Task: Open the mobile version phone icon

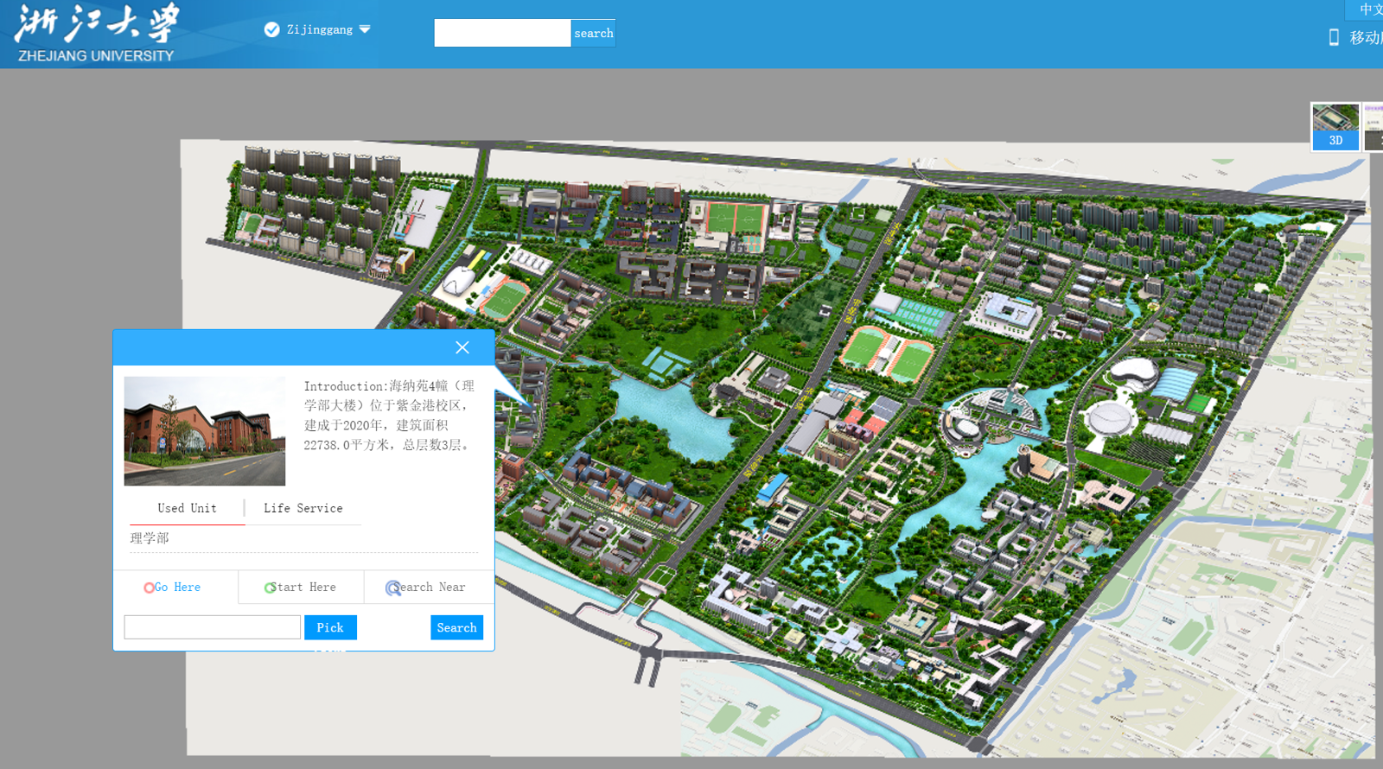Action: [x=1334, y=37]
